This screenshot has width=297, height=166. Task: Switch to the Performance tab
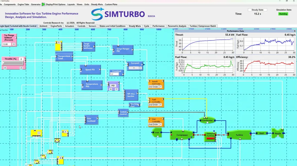tap(158, 26)
